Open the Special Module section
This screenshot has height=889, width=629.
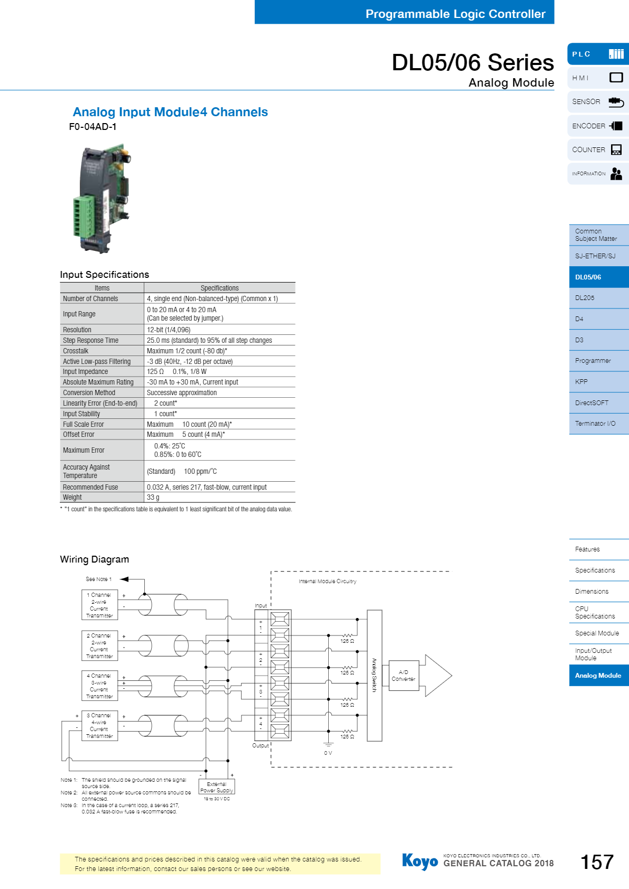[599, 633]
